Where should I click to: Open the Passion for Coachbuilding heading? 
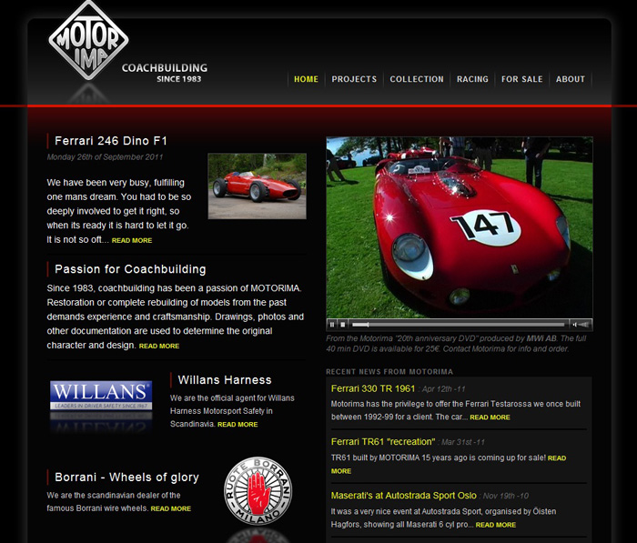130,269
